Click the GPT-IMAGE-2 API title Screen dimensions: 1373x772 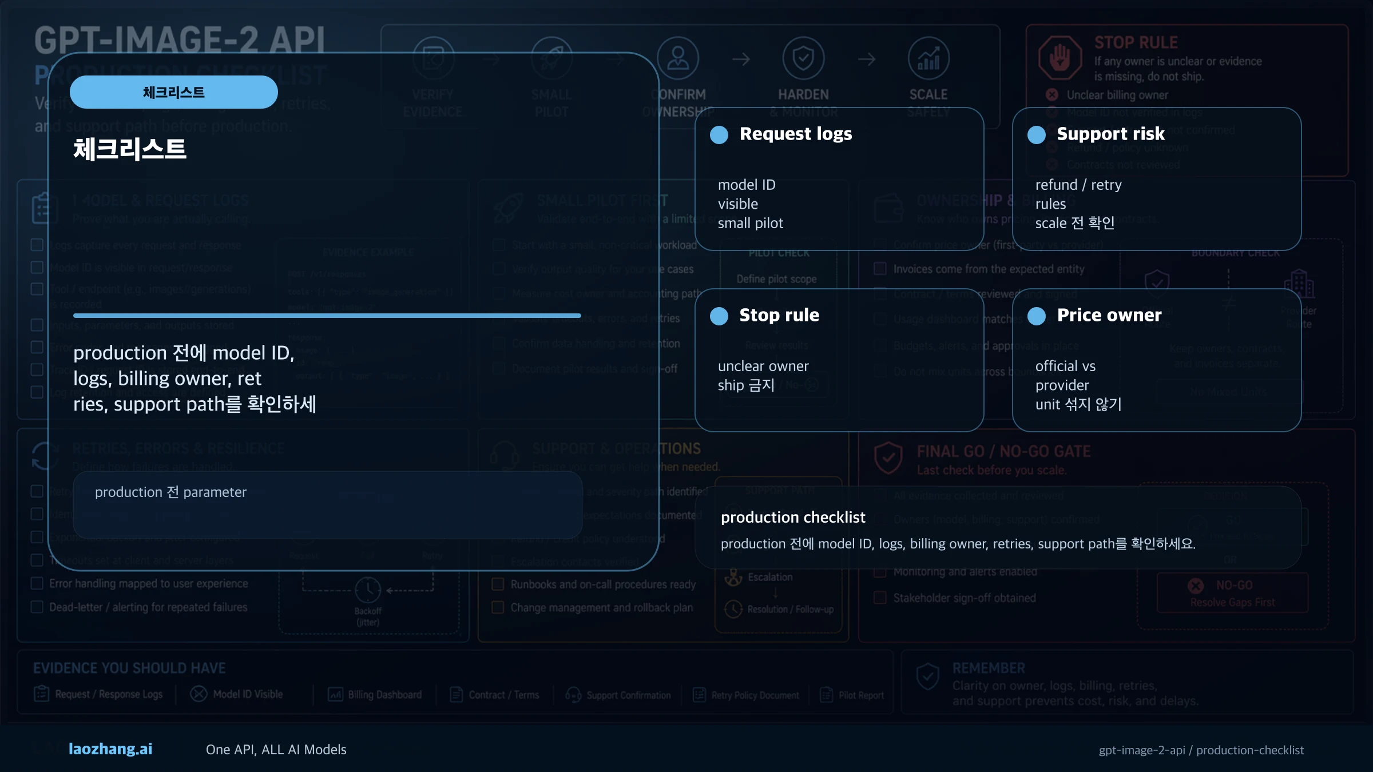pyautogui.click(x=180, y=40)
